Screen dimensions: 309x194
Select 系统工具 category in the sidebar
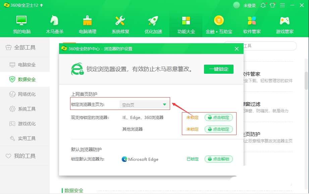tap(25, 109)
